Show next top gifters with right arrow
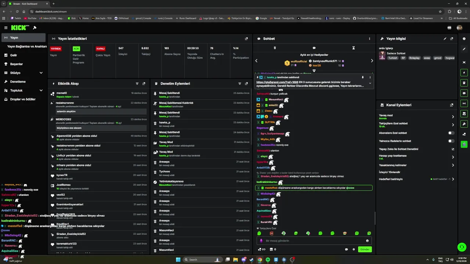 click(x=372, y=61)
